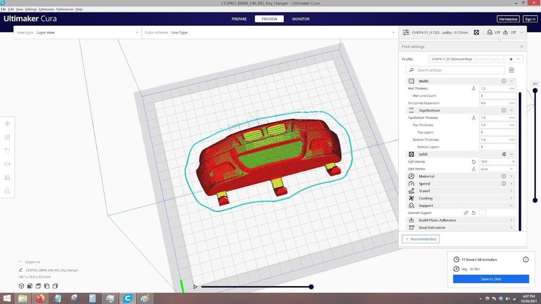Click the 3D perspective view cube icon
Viewport: 541px width, 304px height.
pos(22,286)
